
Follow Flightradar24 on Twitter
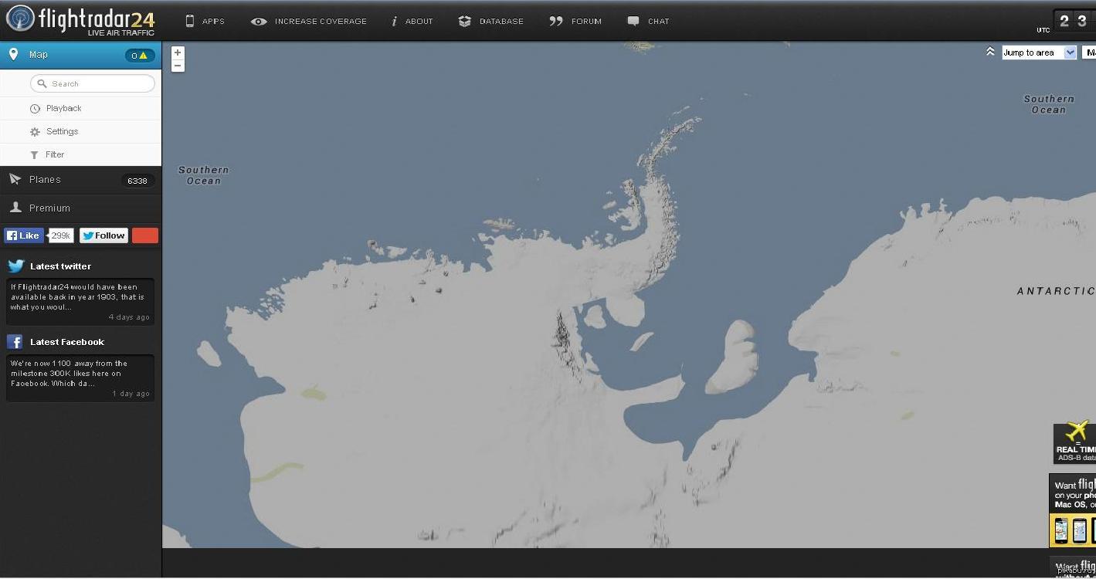click(103, 236)
